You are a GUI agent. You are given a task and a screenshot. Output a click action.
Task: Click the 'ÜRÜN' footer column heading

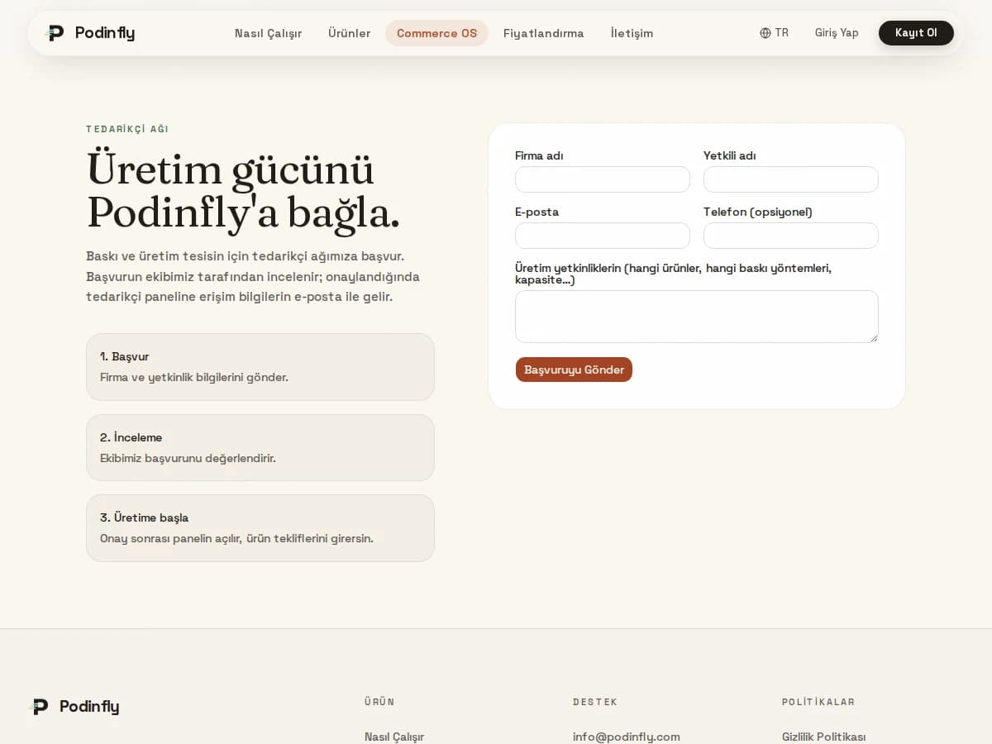pyautogui.click(x=379, y=702)
